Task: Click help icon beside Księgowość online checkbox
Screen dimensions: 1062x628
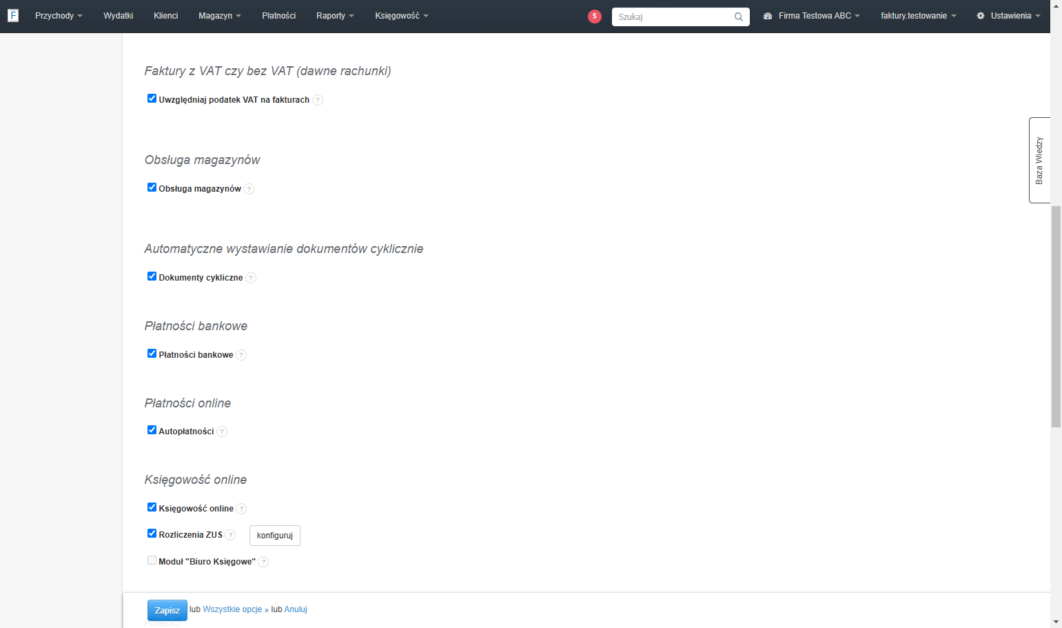Action: (x=241, y=509)
